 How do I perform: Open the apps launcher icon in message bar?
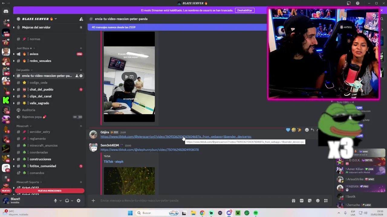(x=326, y=201)
